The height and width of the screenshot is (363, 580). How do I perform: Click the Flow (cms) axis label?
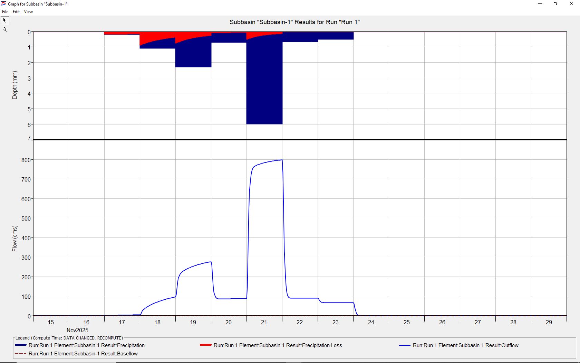coord(14,239)
